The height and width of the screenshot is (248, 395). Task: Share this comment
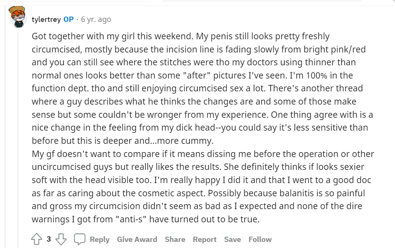pos(175,239)
